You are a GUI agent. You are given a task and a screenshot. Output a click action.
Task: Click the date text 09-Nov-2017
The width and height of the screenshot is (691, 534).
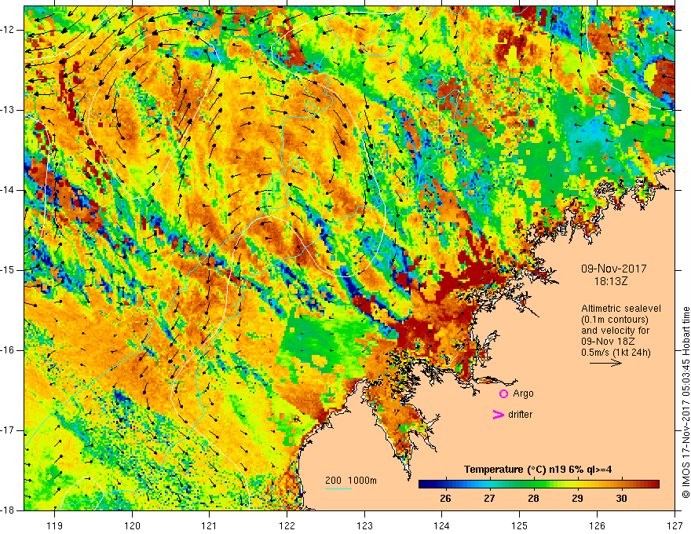point(613,269)
